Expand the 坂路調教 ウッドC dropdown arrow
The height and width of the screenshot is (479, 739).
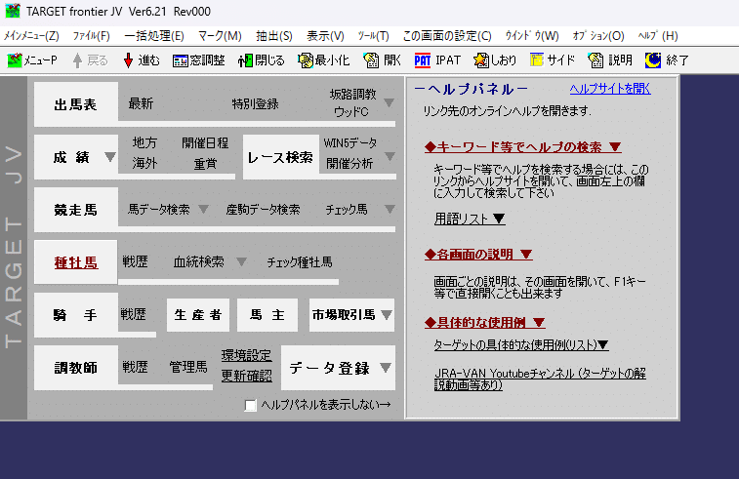[389, 102]
